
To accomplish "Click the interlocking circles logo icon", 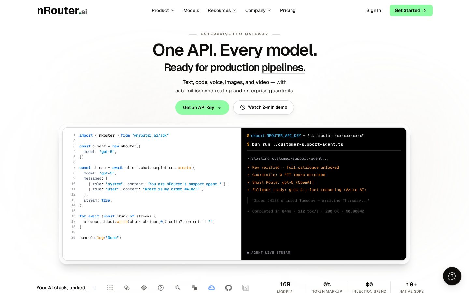I will click(127, 288).
